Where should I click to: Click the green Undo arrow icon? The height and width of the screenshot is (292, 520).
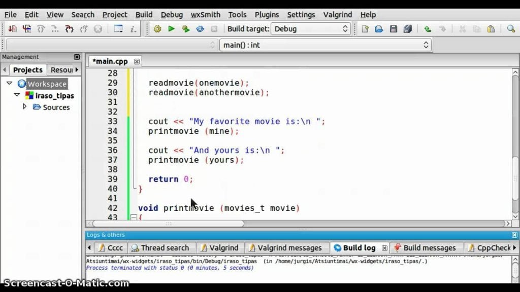(428, 29)
